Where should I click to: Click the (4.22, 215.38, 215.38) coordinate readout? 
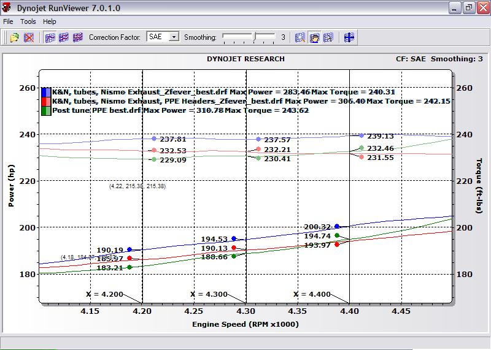click(137, 186)
